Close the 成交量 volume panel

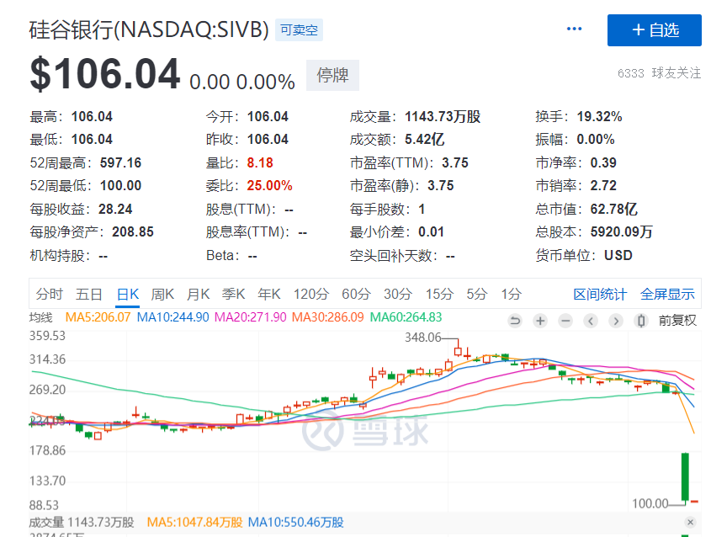tap(690, 522)
